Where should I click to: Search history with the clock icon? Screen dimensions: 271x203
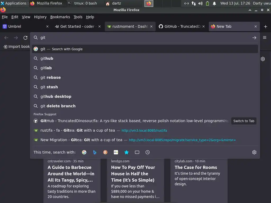coord(148,152)
